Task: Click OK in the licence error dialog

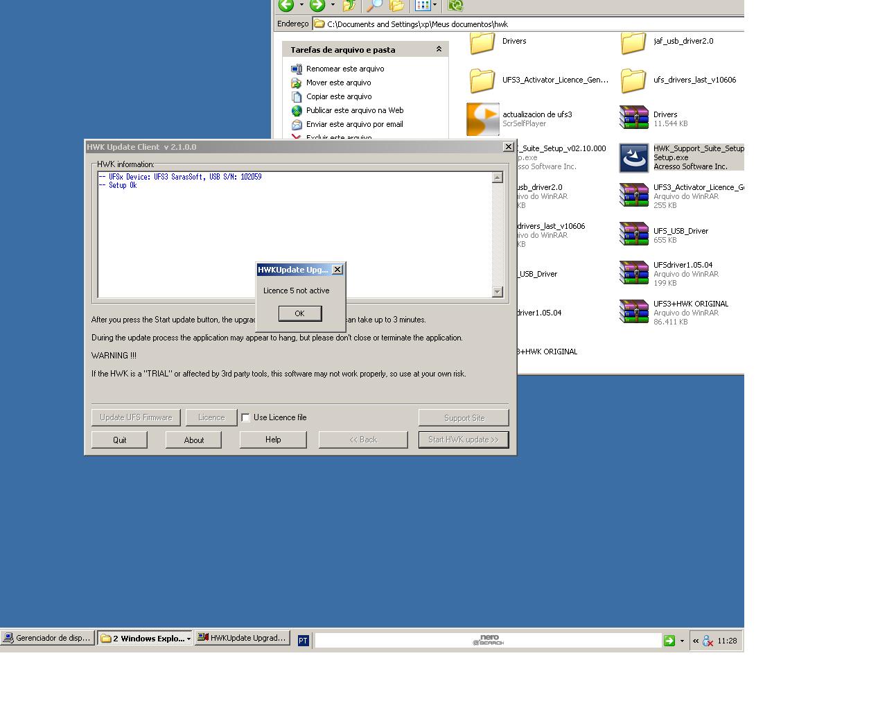Action: [299, 313]
